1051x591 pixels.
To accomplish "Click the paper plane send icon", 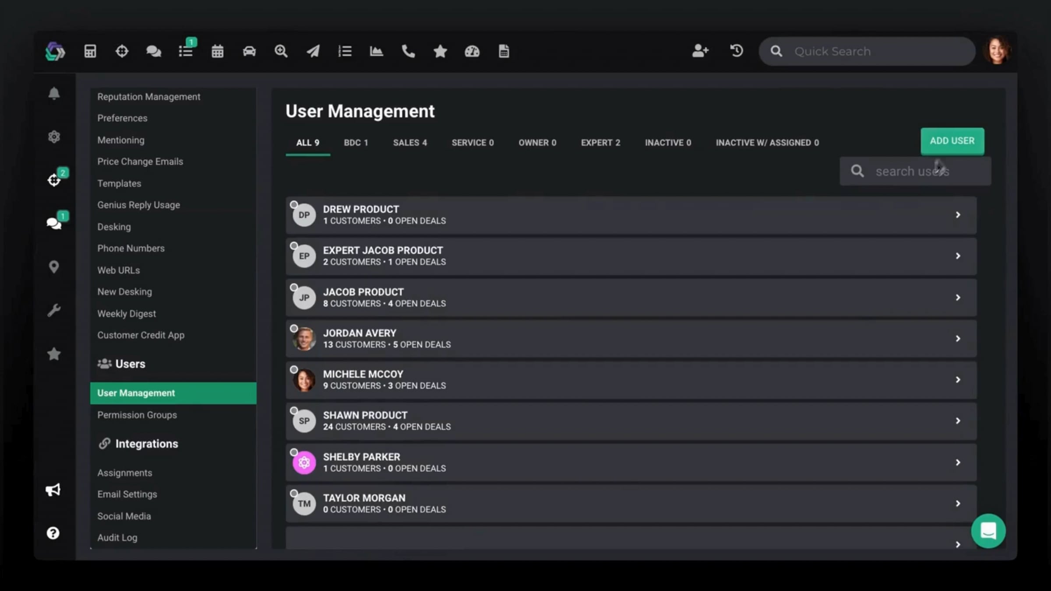I will tap(313, 51).
